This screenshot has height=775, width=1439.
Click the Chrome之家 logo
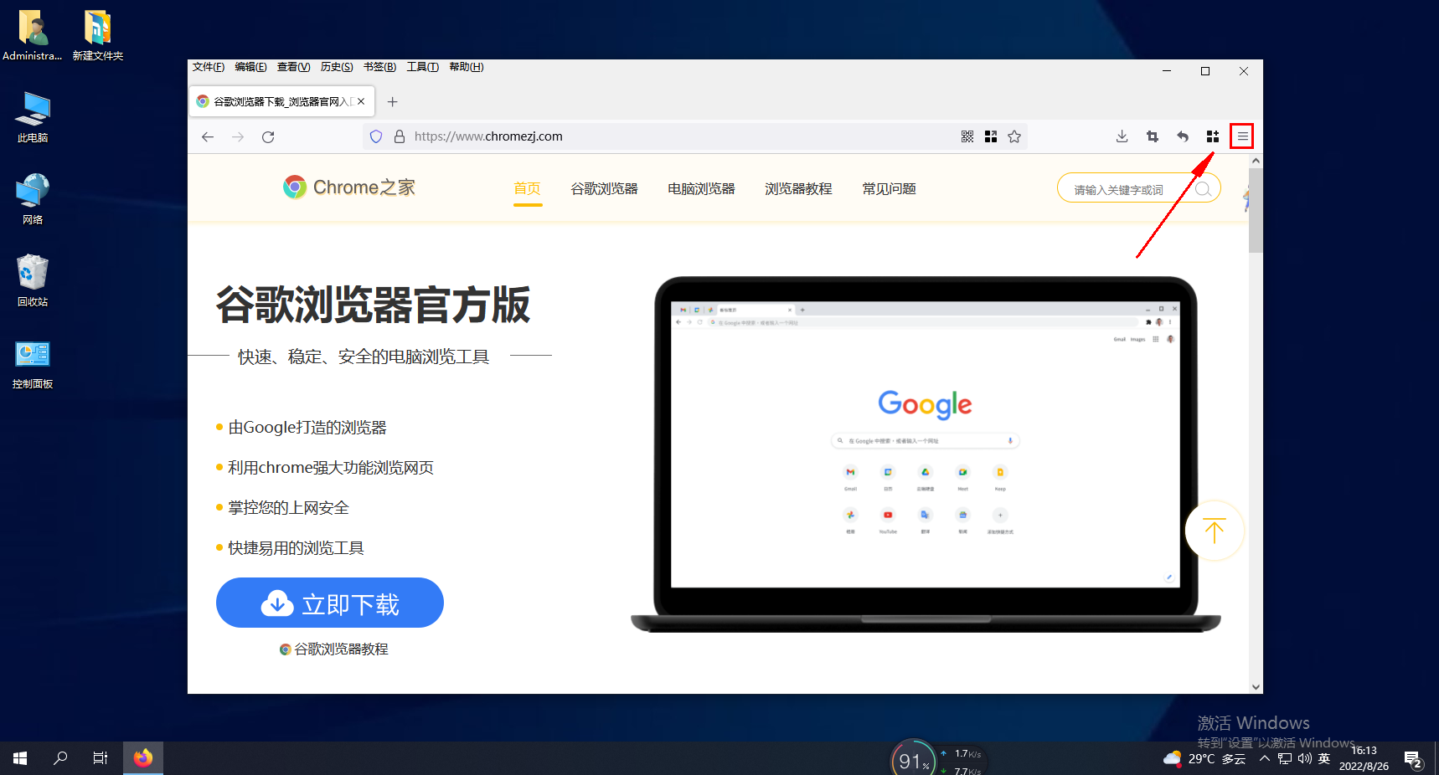(349, 187)
